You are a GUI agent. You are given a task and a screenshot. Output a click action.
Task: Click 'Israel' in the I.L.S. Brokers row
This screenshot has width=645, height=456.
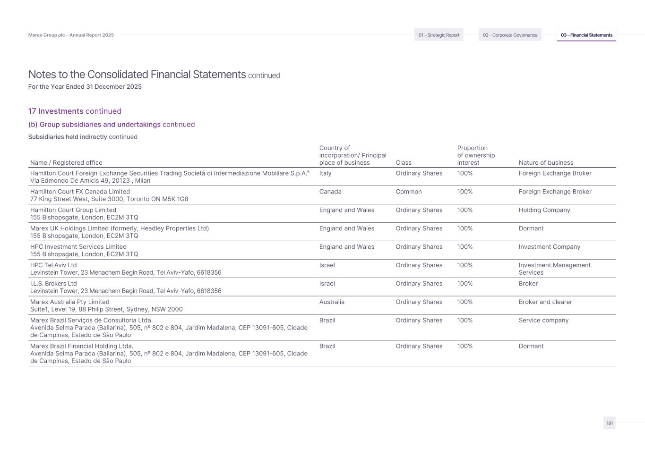tap(327, 284)
